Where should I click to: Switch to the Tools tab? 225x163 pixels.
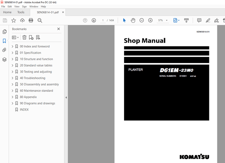pyautogui.click(x=21, y=12)
